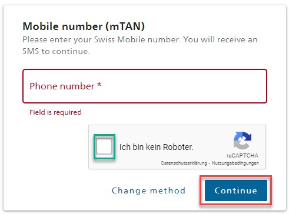Click the reCAPTCHA text under logo
This screenshot has width=289, height=214.
(x=243, y=156)
